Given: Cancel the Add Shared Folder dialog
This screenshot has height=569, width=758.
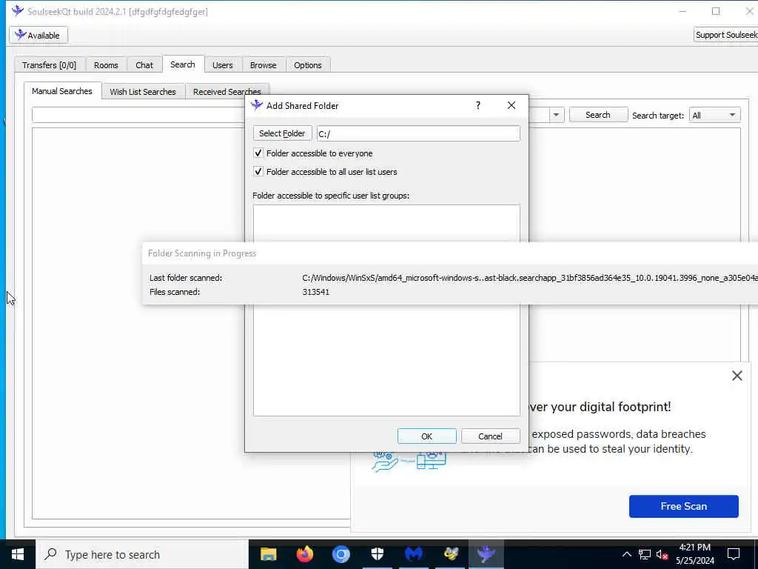Looking at the screenshot, I should tap(490, 436).
